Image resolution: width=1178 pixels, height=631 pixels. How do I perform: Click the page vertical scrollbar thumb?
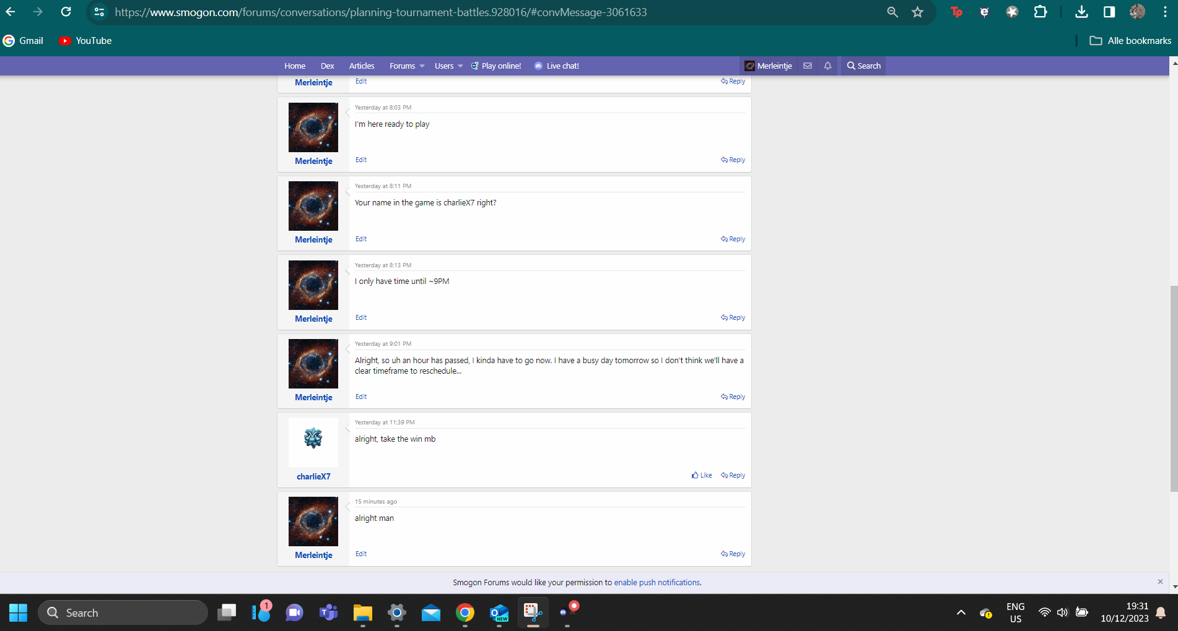point(1173,388)
